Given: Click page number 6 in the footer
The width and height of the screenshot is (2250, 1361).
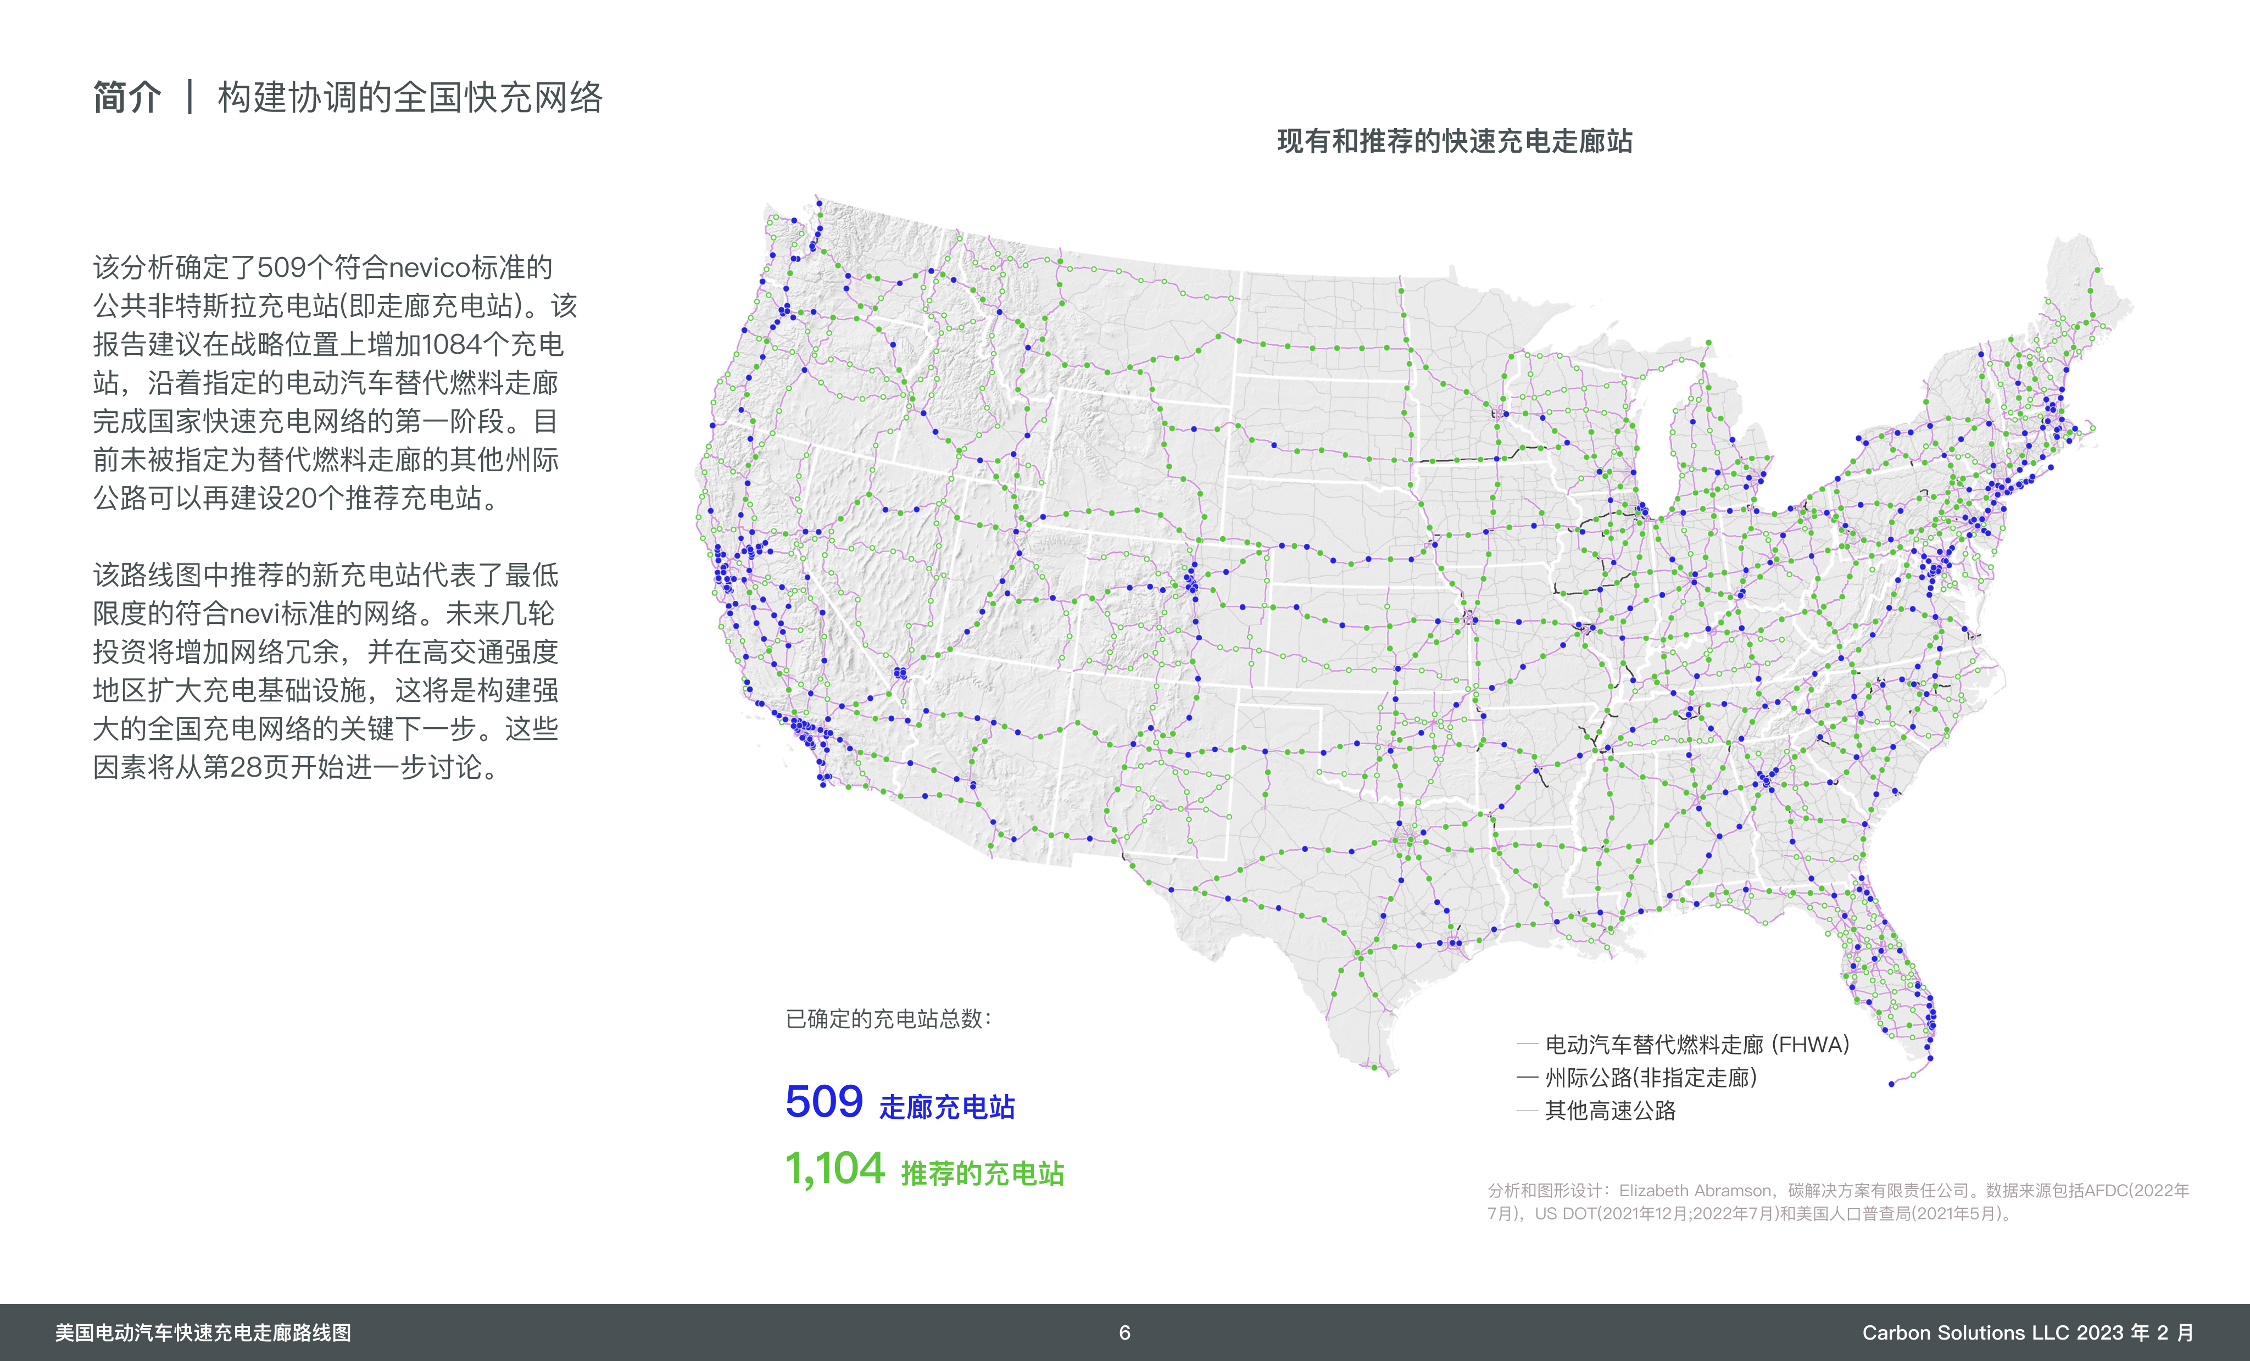Looking at the screenshot, I should pyautogui.click(x=1124, y=1332).
